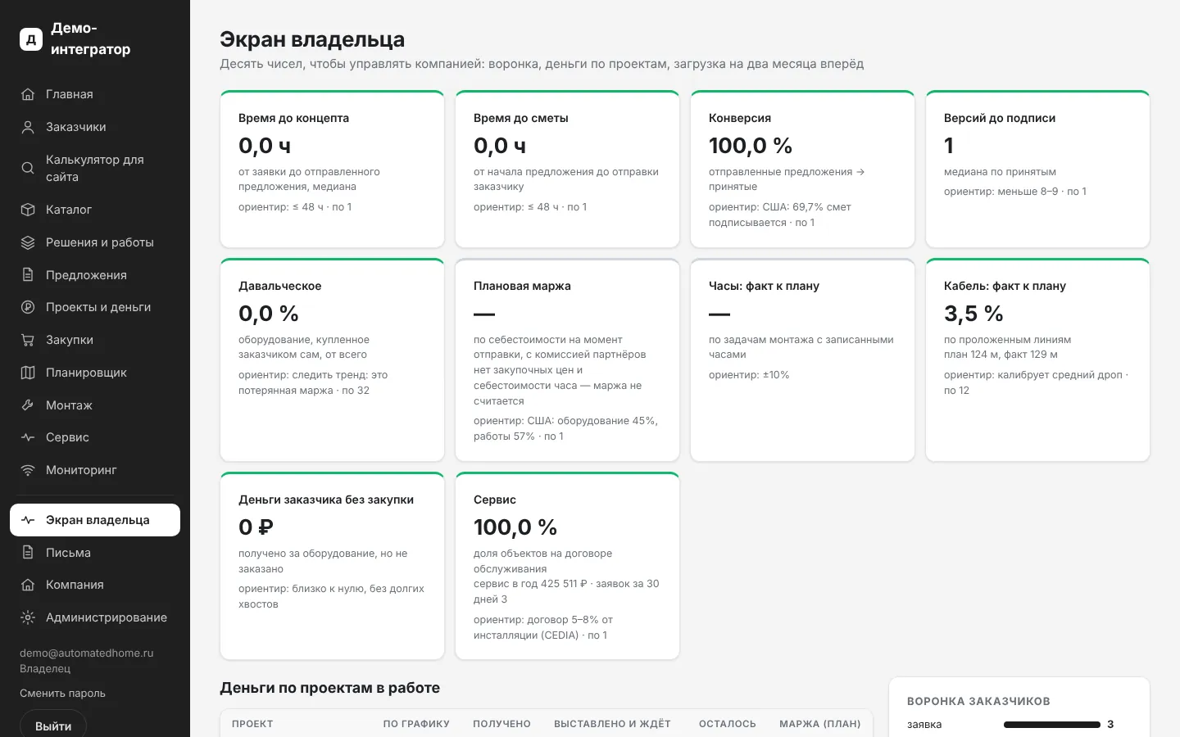1180x737 pixels.
Task: Click the activity icon beside Экран владельца
Action: coord(28,520)
